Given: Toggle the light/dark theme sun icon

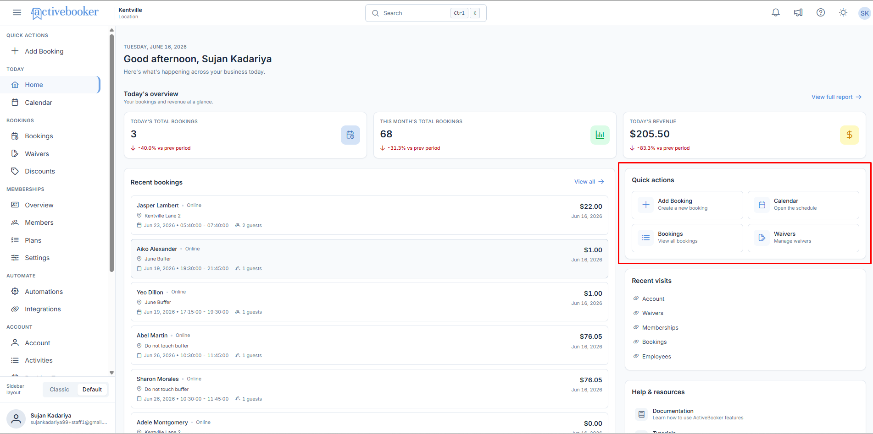Looking at the screenshot, I should (843, 13).
